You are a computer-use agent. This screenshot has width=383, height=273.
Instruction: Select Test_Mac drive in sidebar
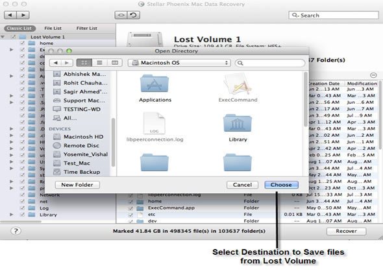click(72, 163)
